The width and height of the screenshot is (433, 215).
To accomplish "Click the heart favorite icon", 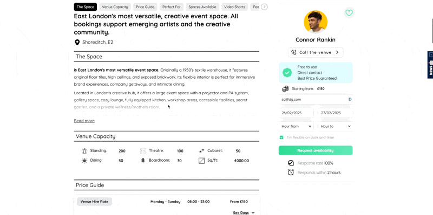I will tap(349, 12).
